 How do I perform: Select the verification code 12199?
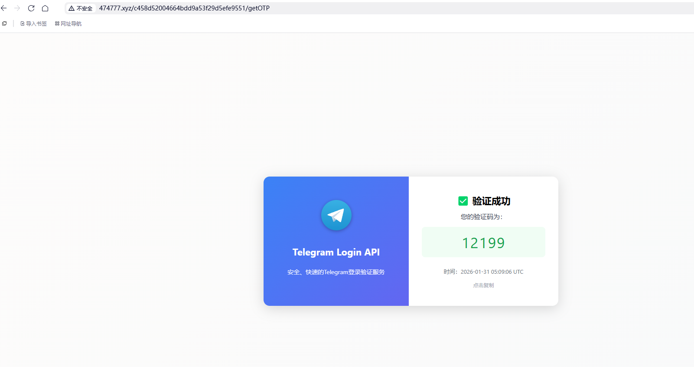coord(483,243)
